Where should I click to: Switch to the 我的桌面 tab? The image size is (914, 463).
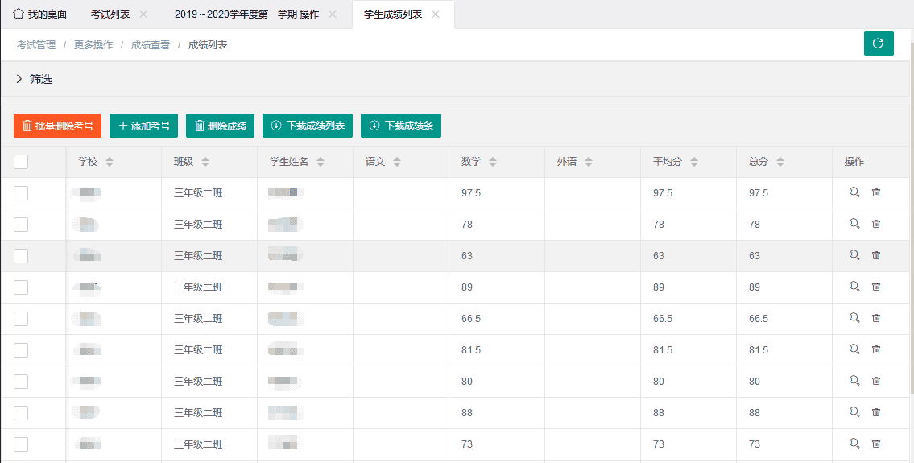(x=40, y=14)
